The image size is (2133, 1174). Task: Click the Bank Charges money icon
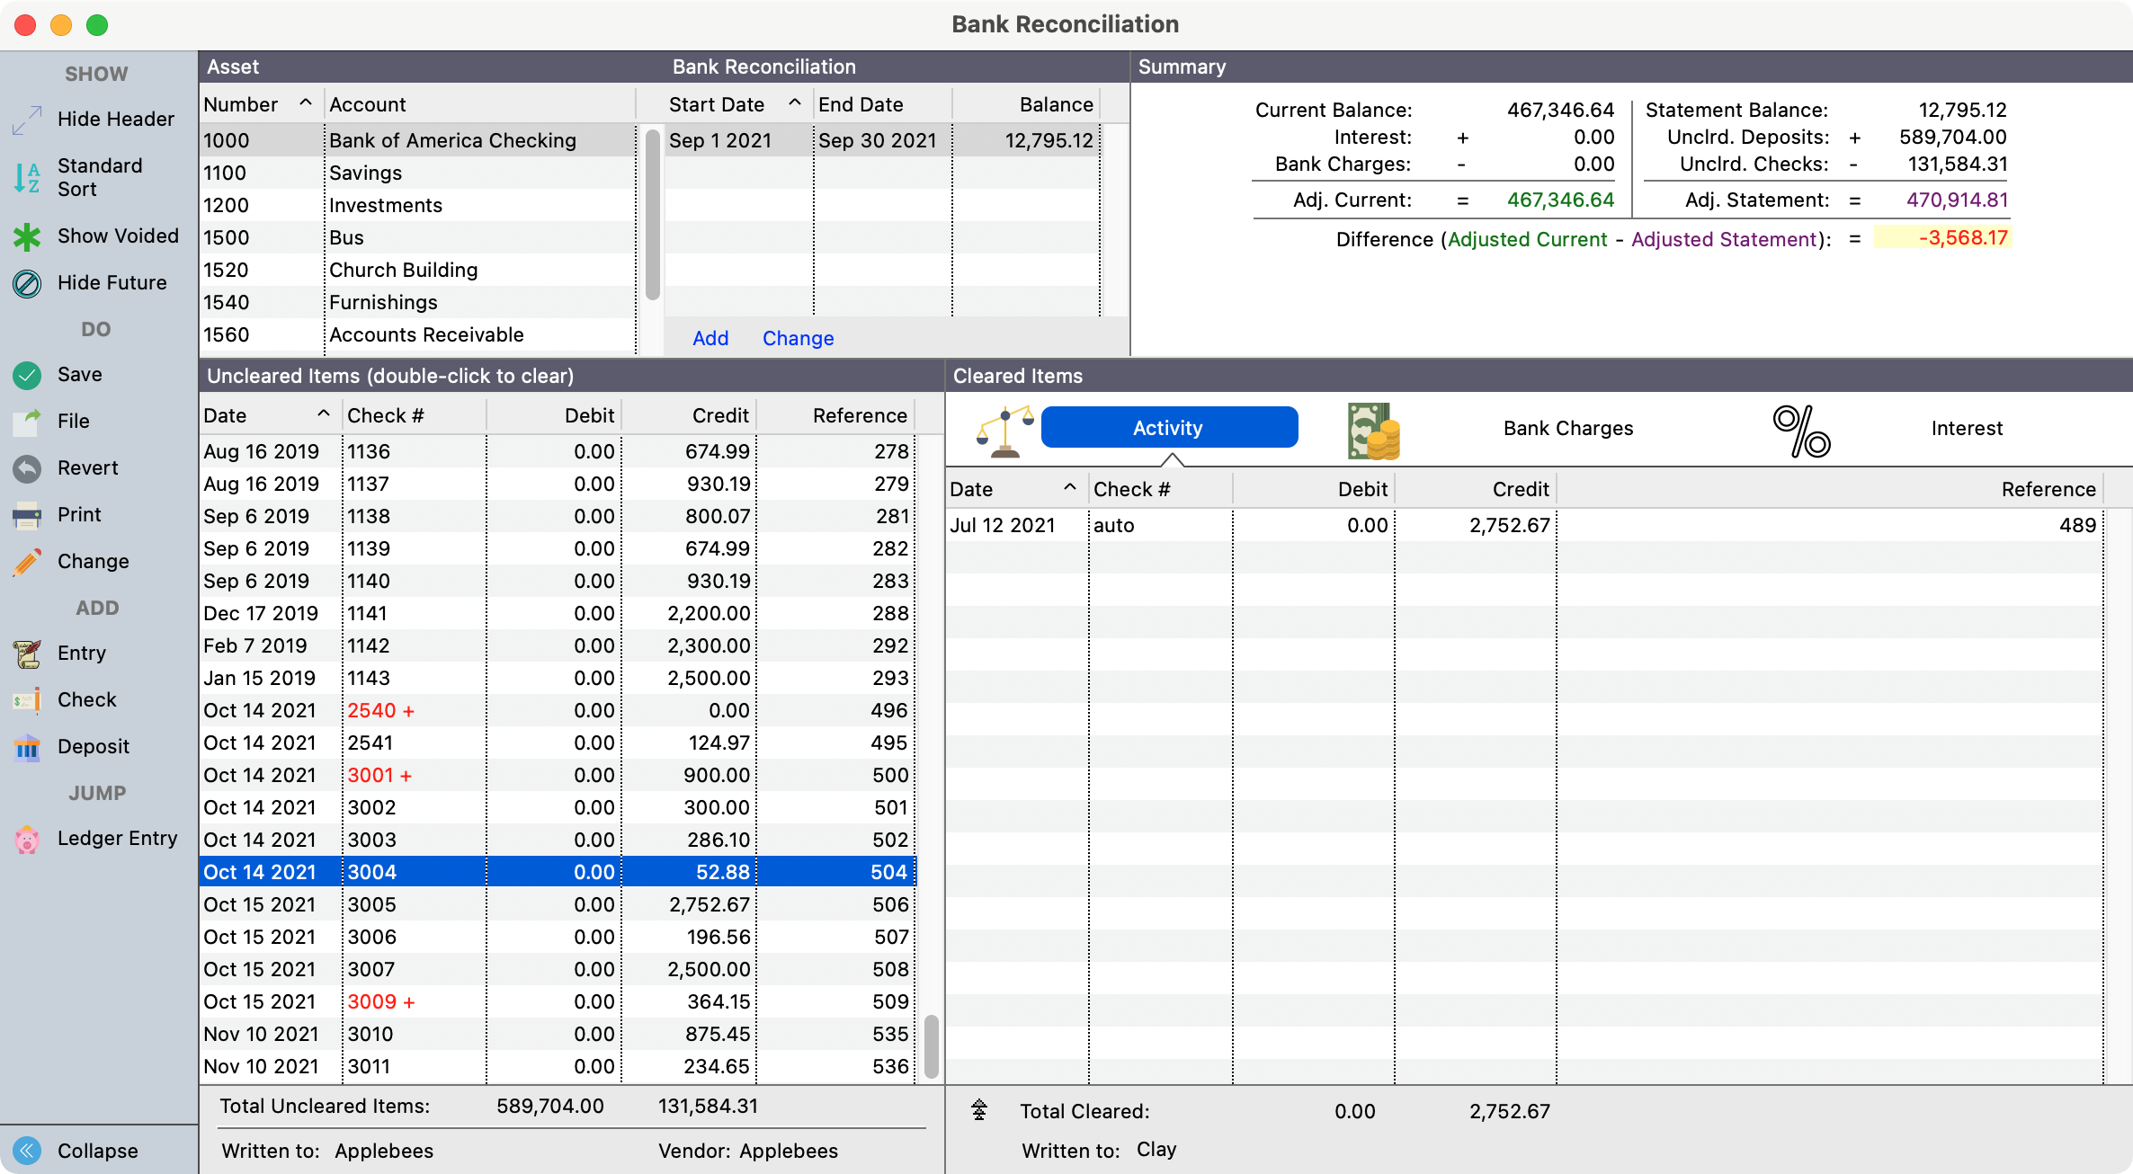[x=1373, y=430]
